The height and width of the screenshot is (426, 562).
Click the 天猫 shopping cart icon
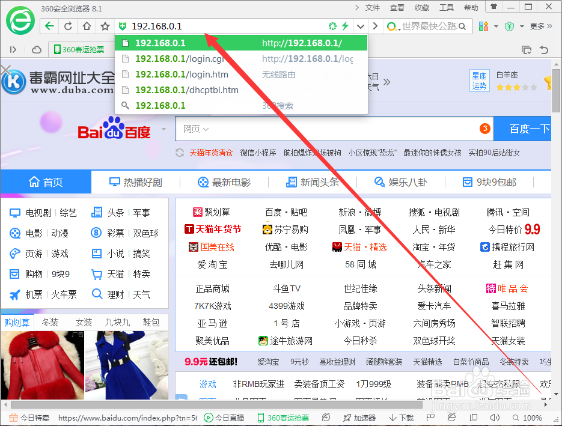(x=96, y=275)
